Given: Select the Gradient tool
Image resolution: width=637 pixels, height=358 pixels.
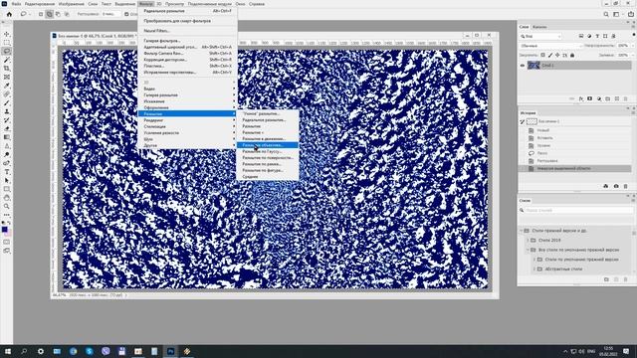Looking at the screenshot, I should click(x=7, y=137).
